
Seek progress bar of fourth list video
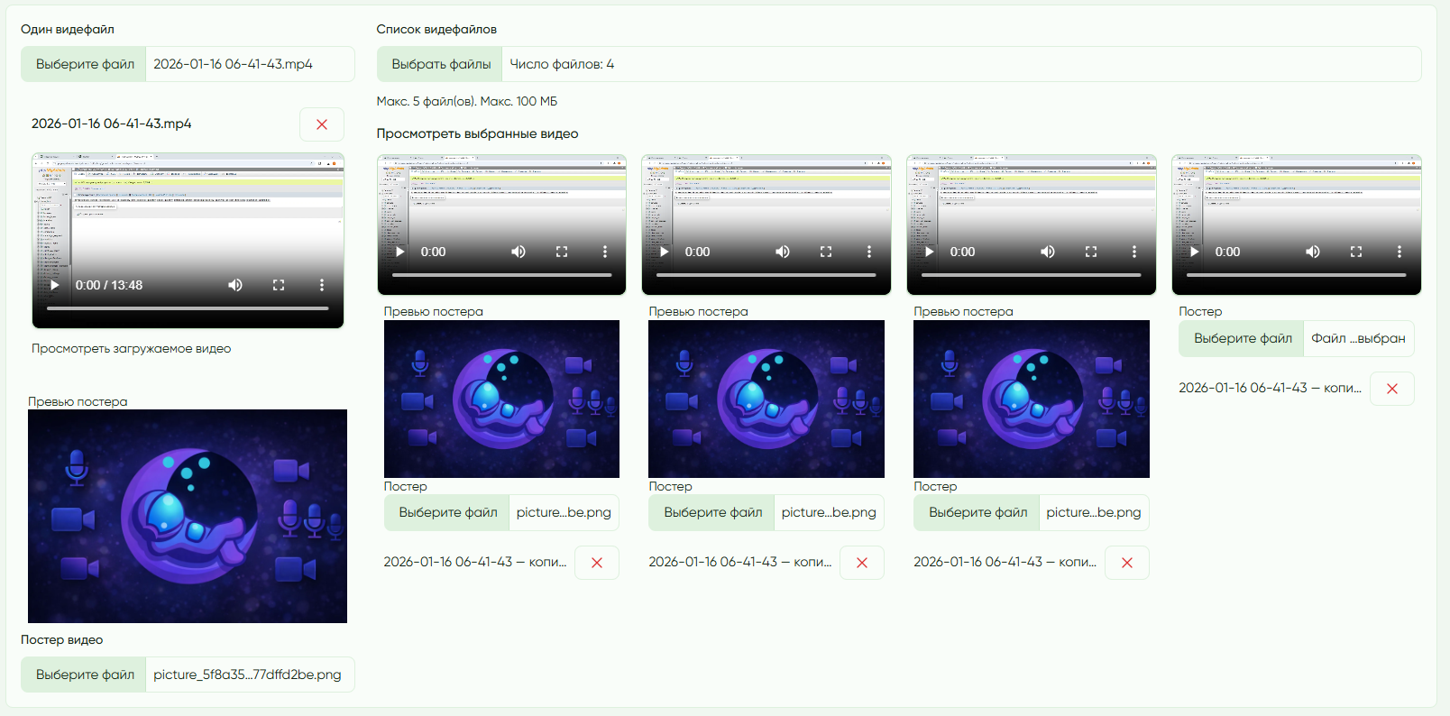pyautogui.click(x=1297, y=275)
